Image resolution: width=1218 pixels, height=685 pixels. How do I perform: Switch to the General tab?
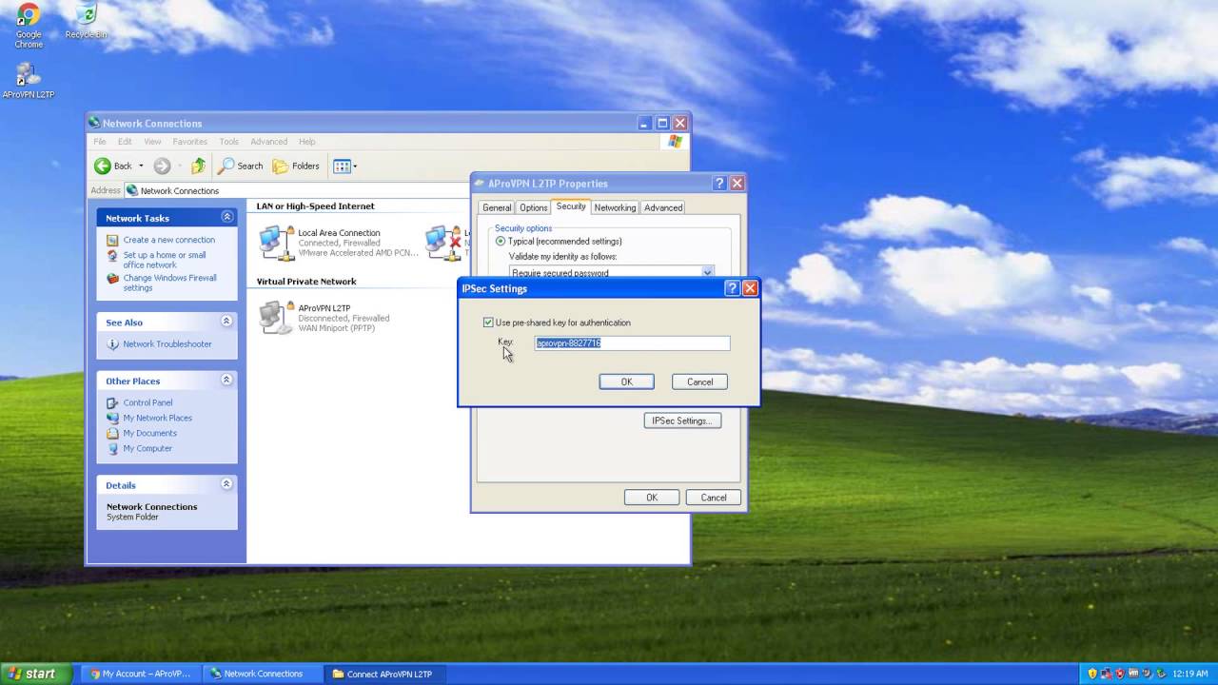click(497, 207)
